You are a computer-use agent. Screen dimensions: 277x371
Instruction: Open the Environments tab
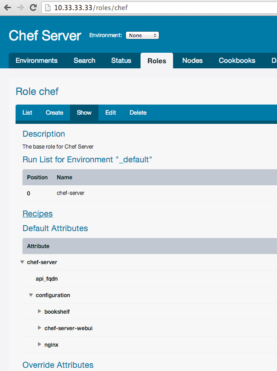point(37,61)
